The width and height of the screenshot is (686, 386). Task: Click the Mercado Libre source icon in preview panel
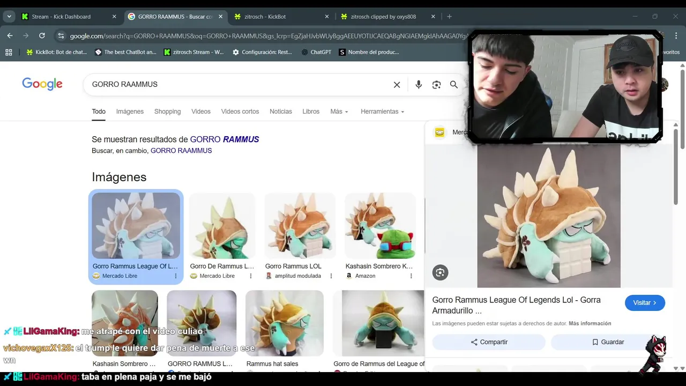tap(440, 132)
